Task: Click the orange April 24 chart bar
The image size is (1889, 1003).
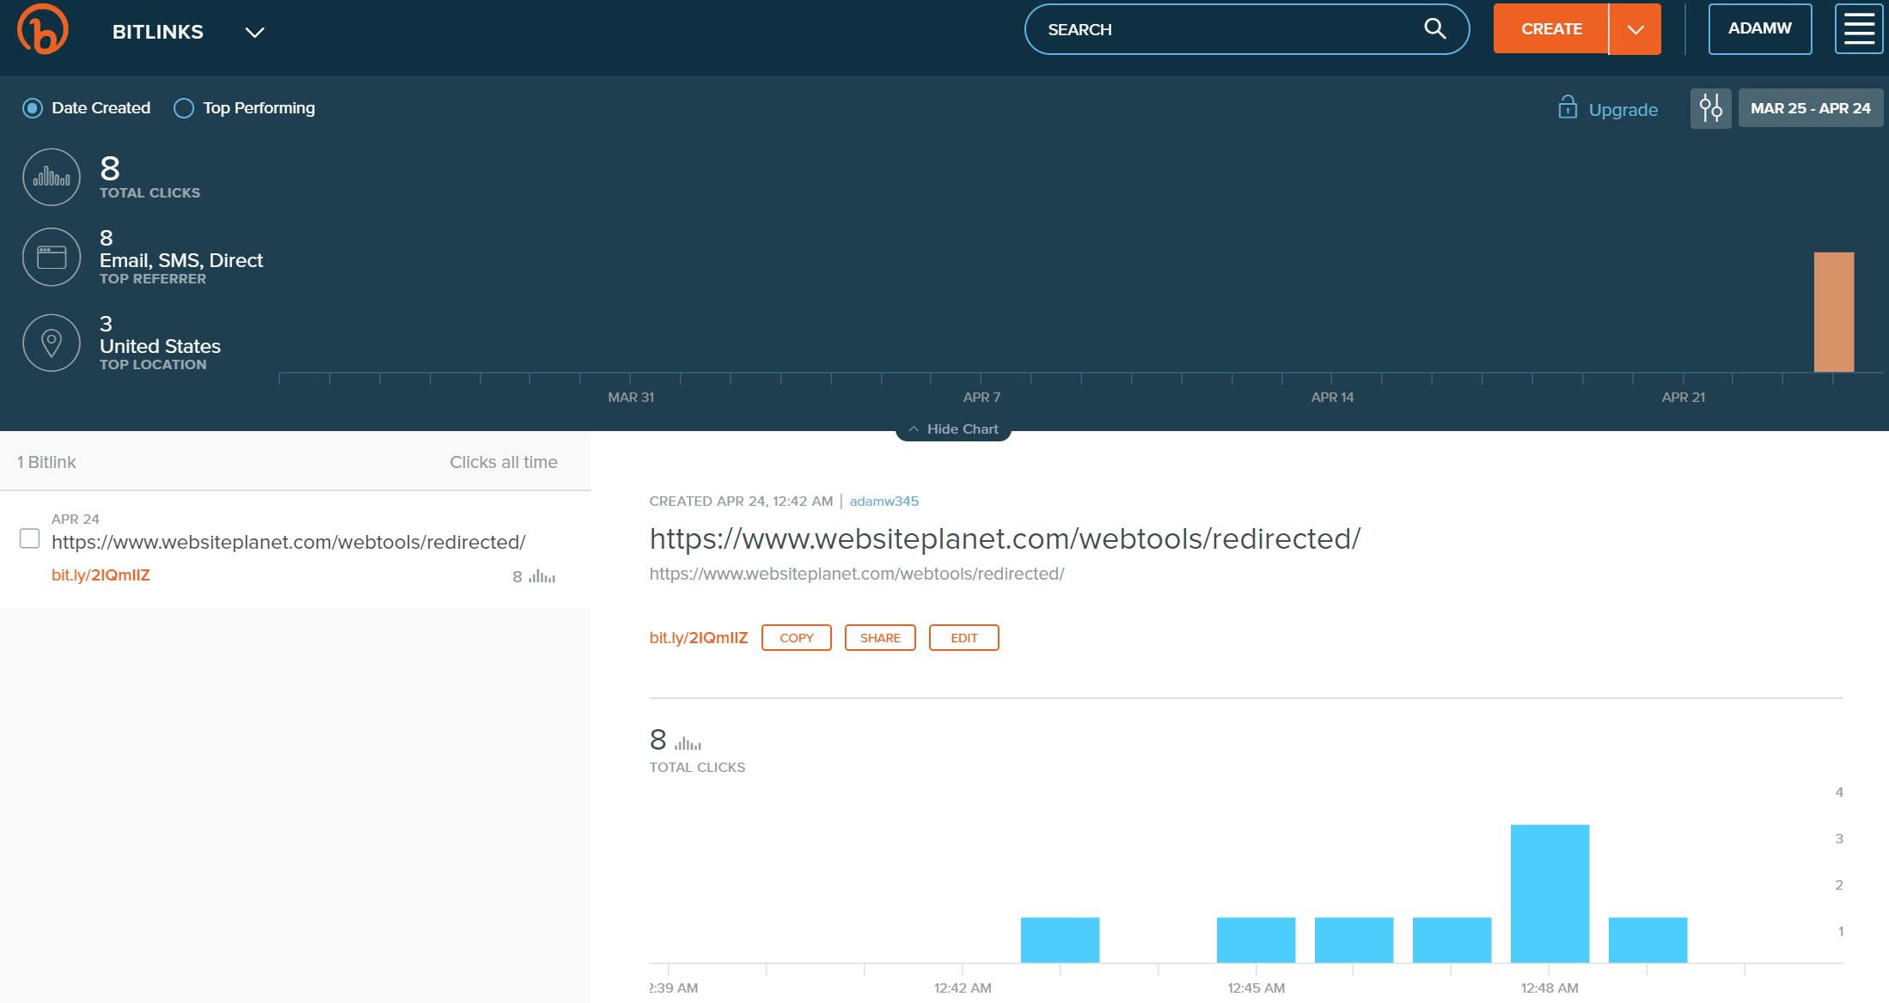Action: point(1834,312)
